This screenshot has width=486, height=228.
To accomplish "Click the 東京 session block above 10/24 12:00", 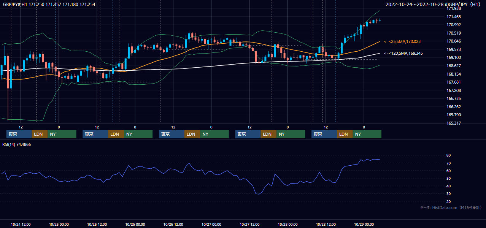I will tap(19, 134).
